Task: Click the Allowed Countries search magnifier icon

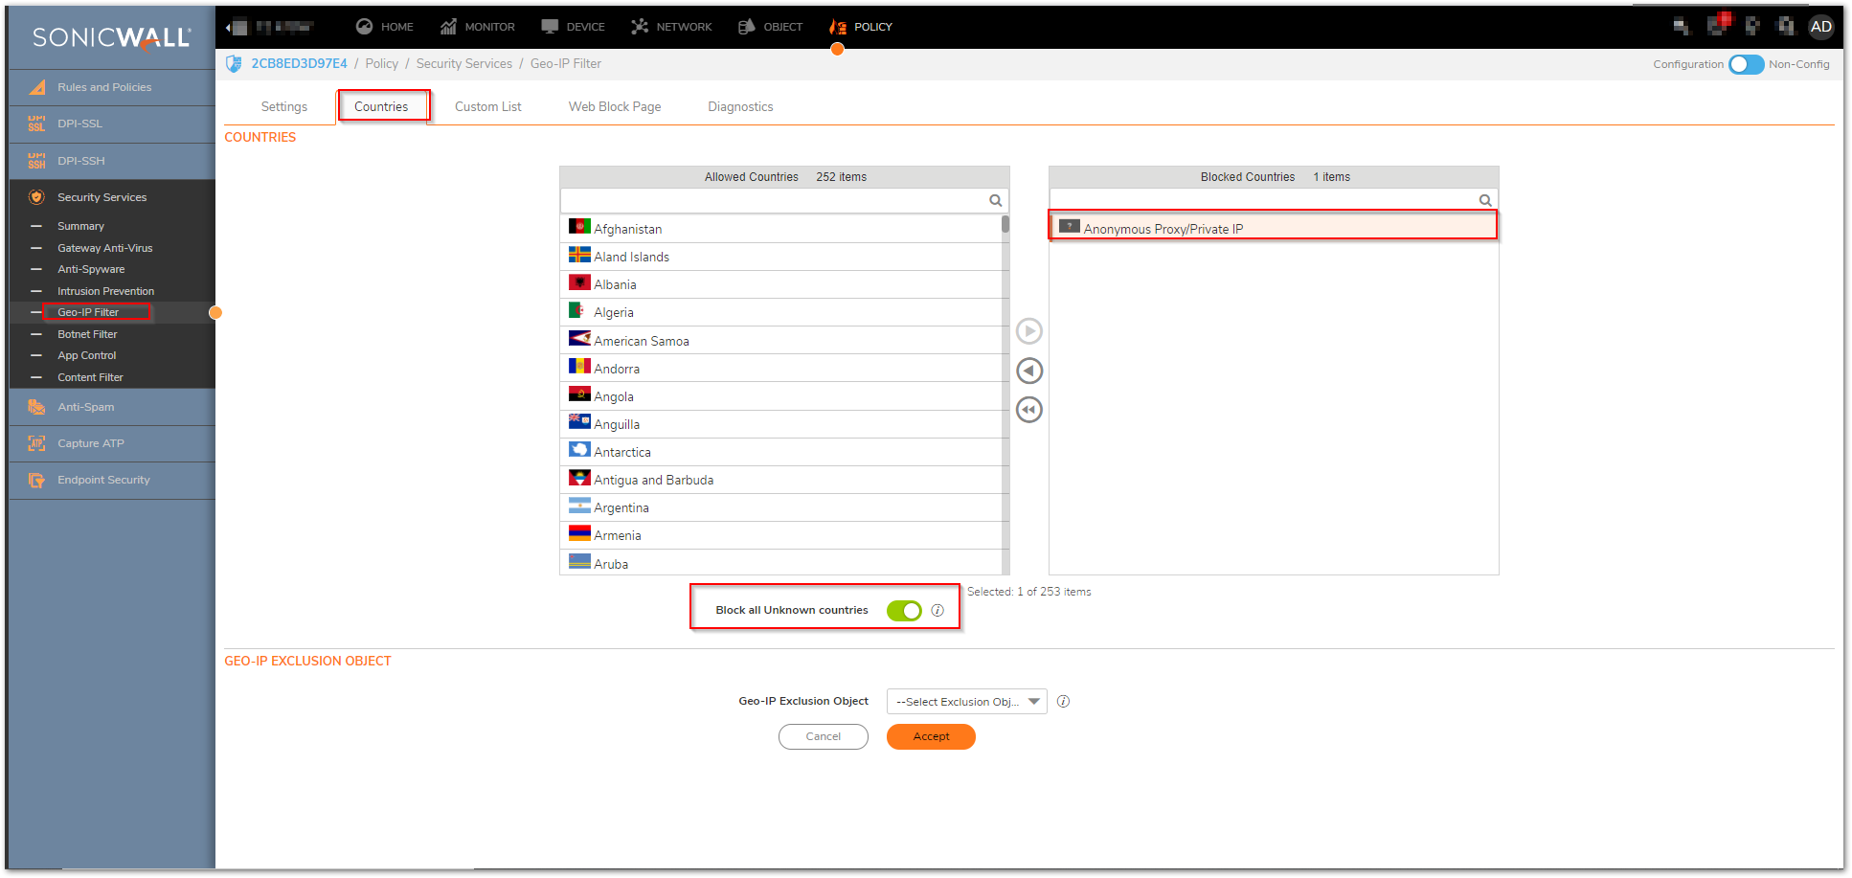Action: coord(996,200)
